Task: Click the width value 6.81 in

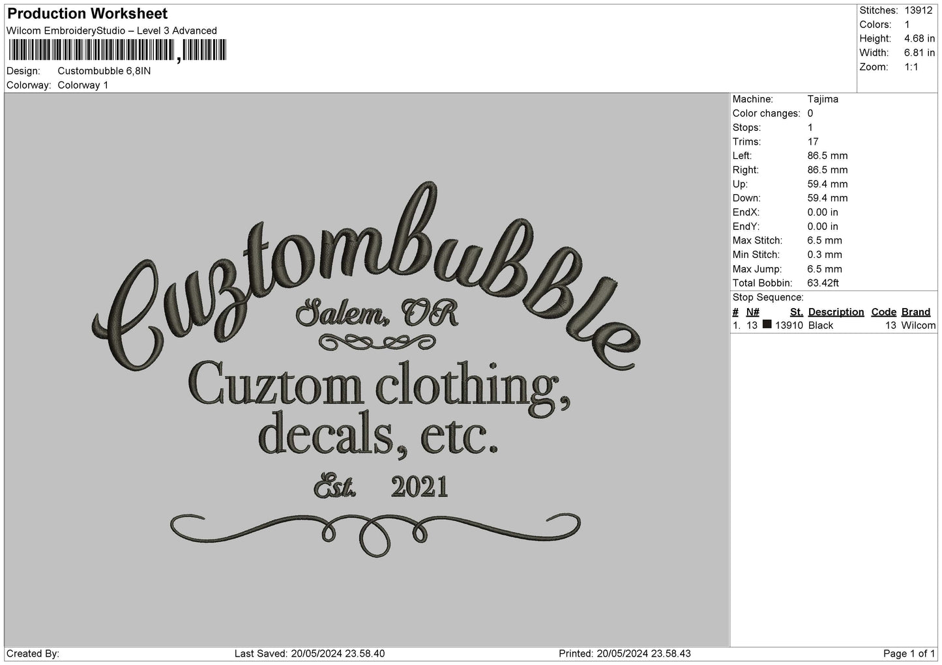Action: (919, 53)
